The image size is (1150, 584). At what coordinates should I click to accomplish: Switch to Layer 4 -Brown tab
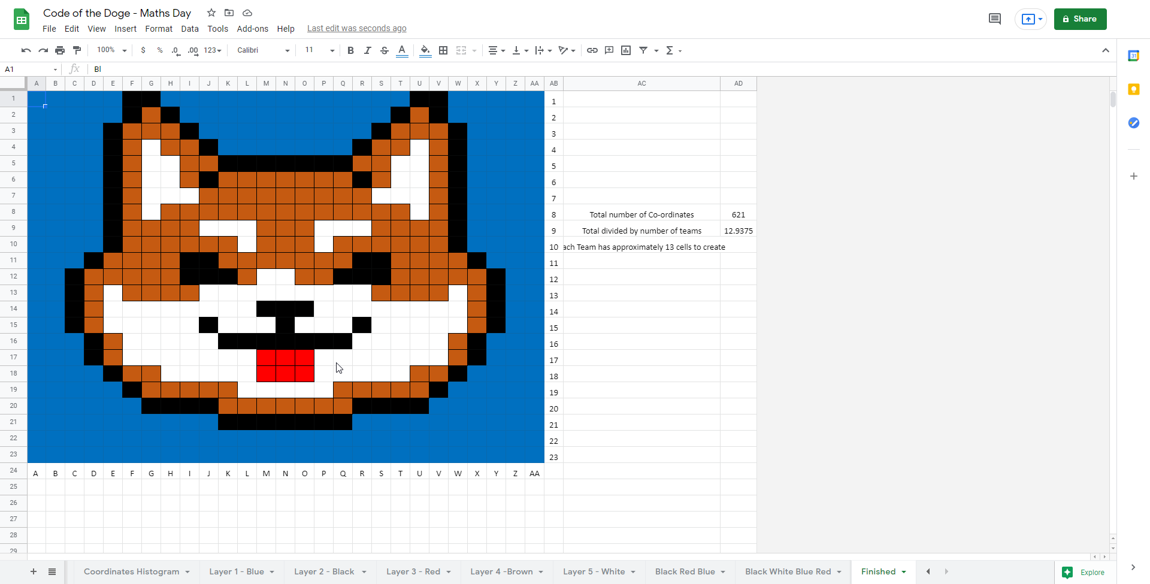click(x=506, y=571)
